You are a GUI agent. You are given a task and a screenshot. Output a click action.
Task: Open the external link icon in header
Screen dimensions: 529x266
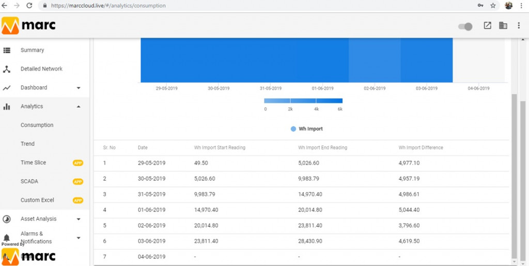click(x=487, y=26)
